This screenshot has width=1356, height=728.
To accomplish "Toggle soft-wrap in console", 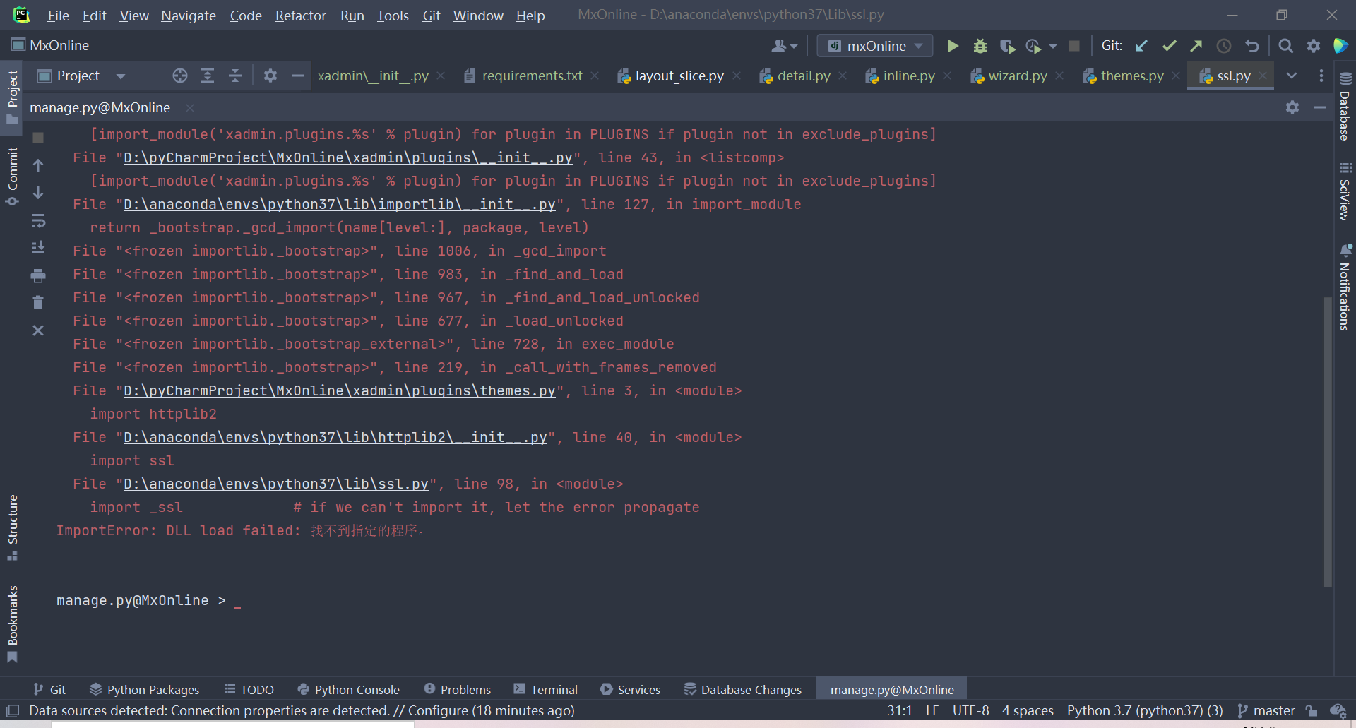I will coord(38,221).
